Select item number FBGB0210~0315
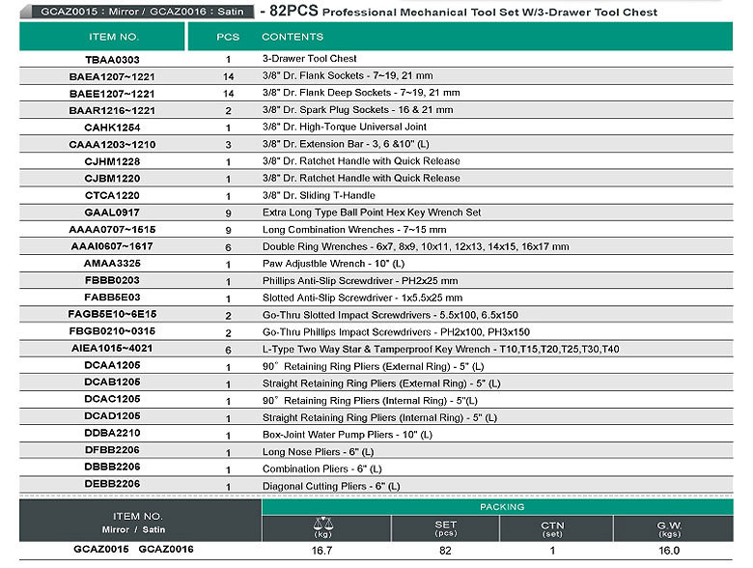Screen dimensions: 753x568 (x=112, y=331)
